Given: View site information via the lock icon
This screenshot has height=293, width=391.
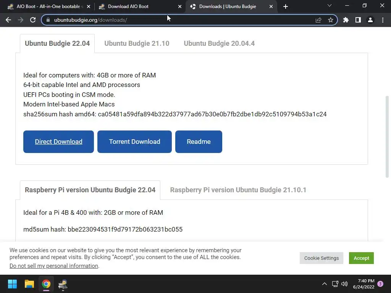Looking at the screenshot, I should (48, 20).
